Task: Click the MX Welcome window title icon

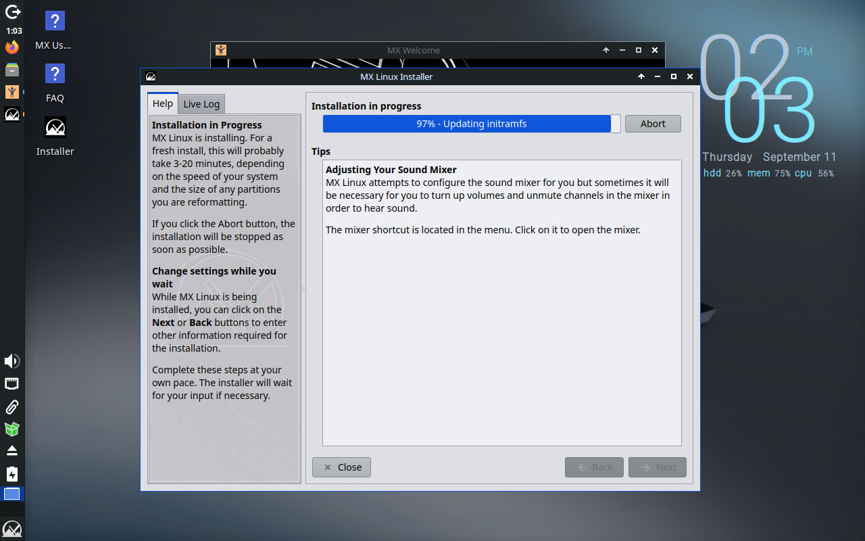Action: pyautogui.click(x=221, y=50)
